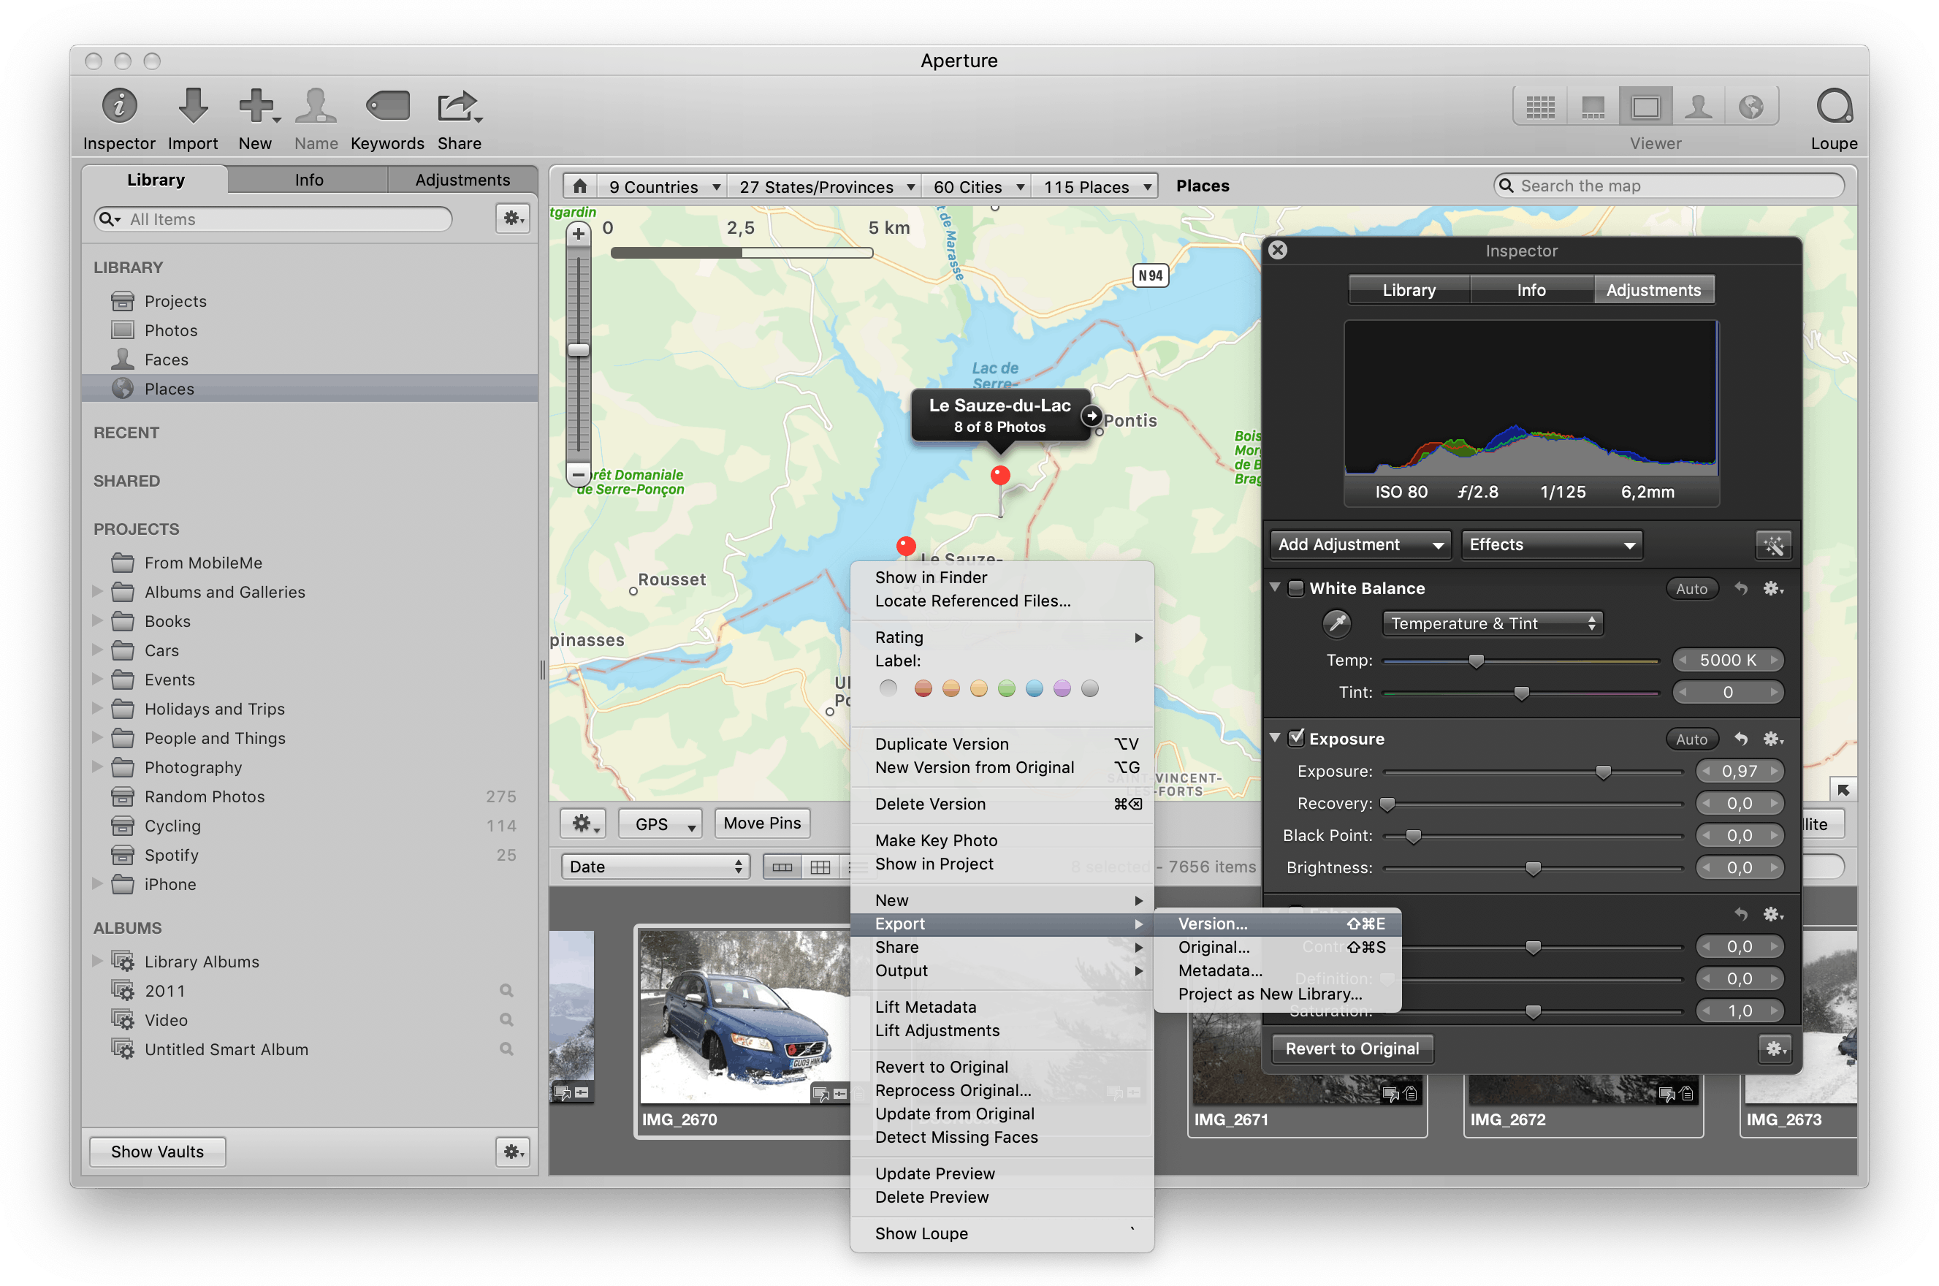Choose Version… from Export submenu

[1212, 924]
